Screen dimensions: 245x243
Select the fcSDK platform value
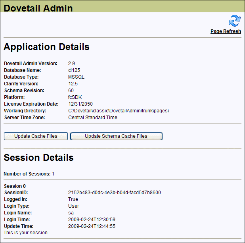(x=75, y=97)
